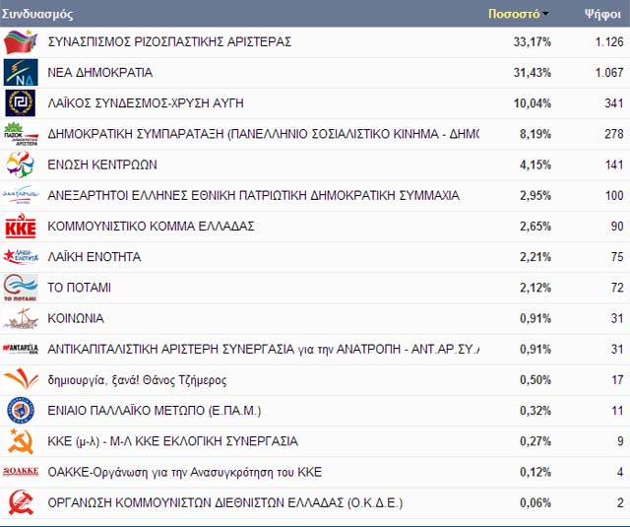Toggle sort arrow next to Ποσοστό
Screen dimensions: 630x527
tap(545, 14)
